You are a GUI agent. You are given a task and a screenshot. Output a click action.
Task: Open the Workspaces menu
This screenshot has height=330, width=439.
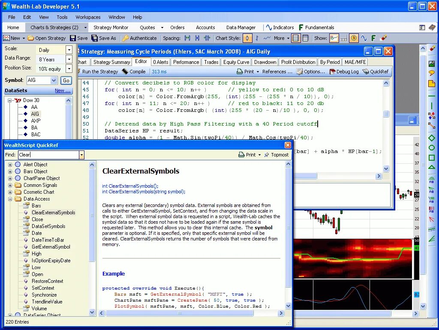88,17
